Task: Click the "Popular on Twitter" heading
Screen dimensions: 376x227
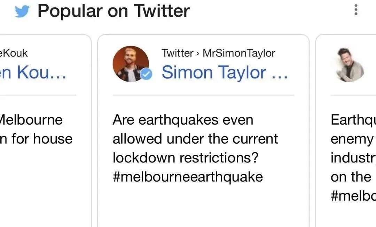Action: click(x=113, y=10)
